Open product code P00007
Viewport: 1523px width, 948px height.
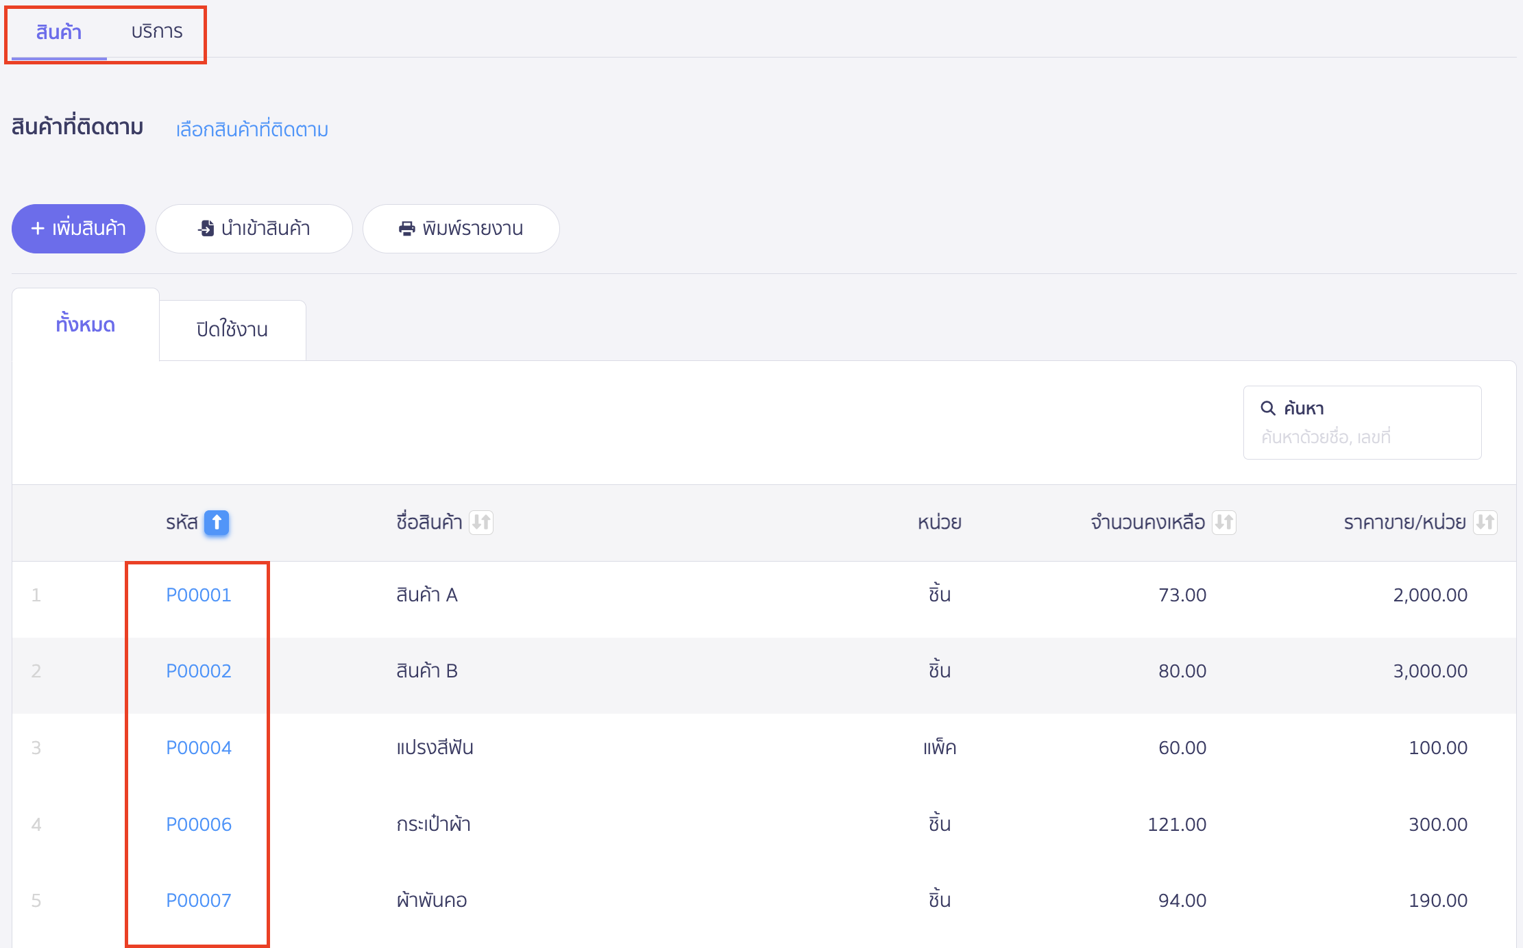pos(198,901)
